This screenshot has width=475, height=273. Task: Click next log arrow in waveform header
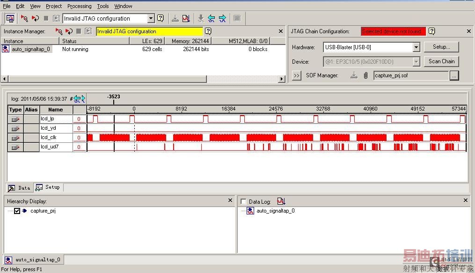83,99
